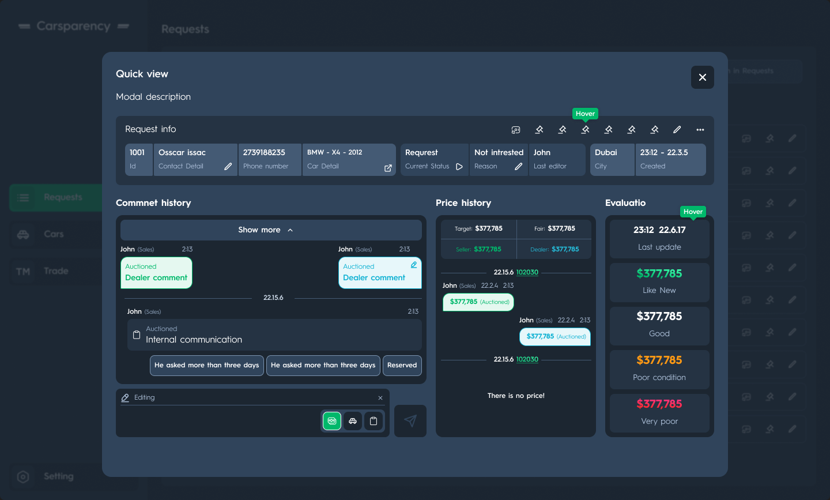The image size is (830, 500).
Task: Click the gavel icon beneath the Hover tooltip
Action: click(585, 130)
